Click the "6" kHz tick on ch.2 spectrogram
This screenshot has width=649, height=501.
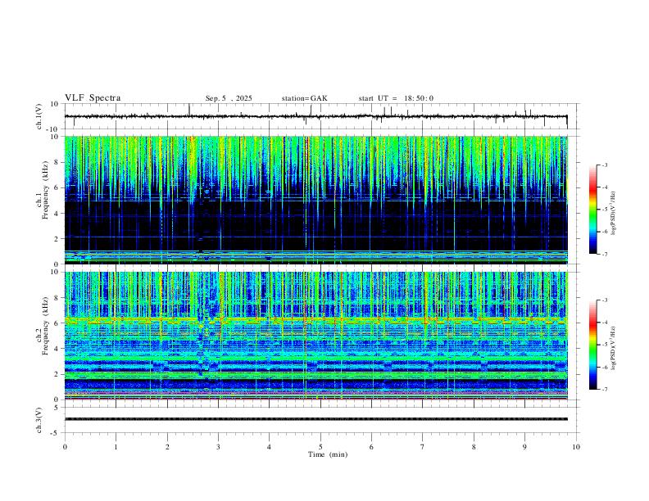pyautogui.click(x=57, y=323)
